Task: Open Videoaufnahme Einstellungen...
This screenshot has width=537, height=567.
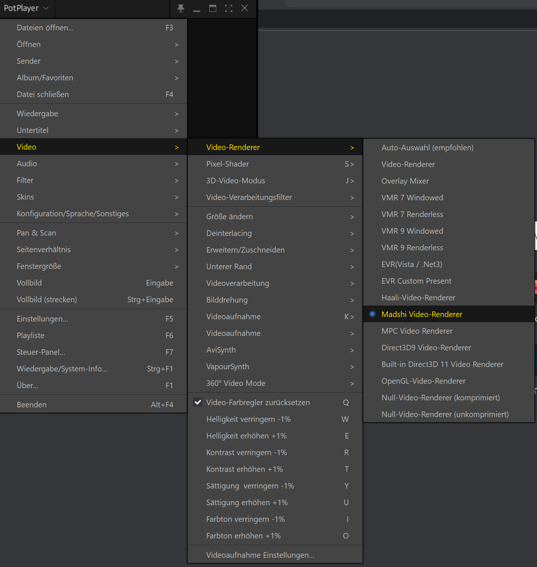Action: [275, 555]
